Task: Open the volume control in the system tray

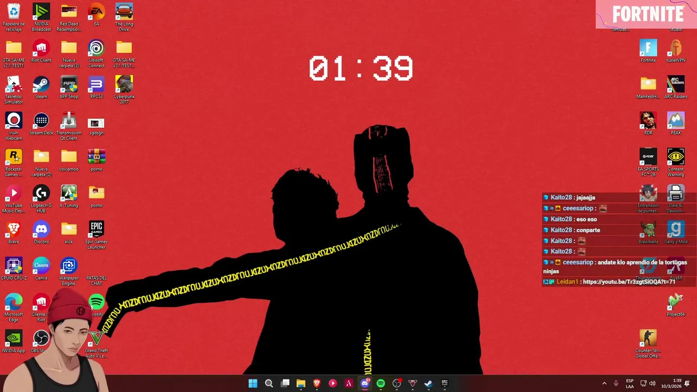Action: [652, 383]
